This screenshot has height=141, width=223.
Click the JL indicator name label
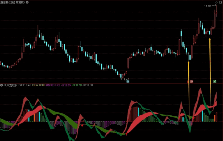[10, 85]
